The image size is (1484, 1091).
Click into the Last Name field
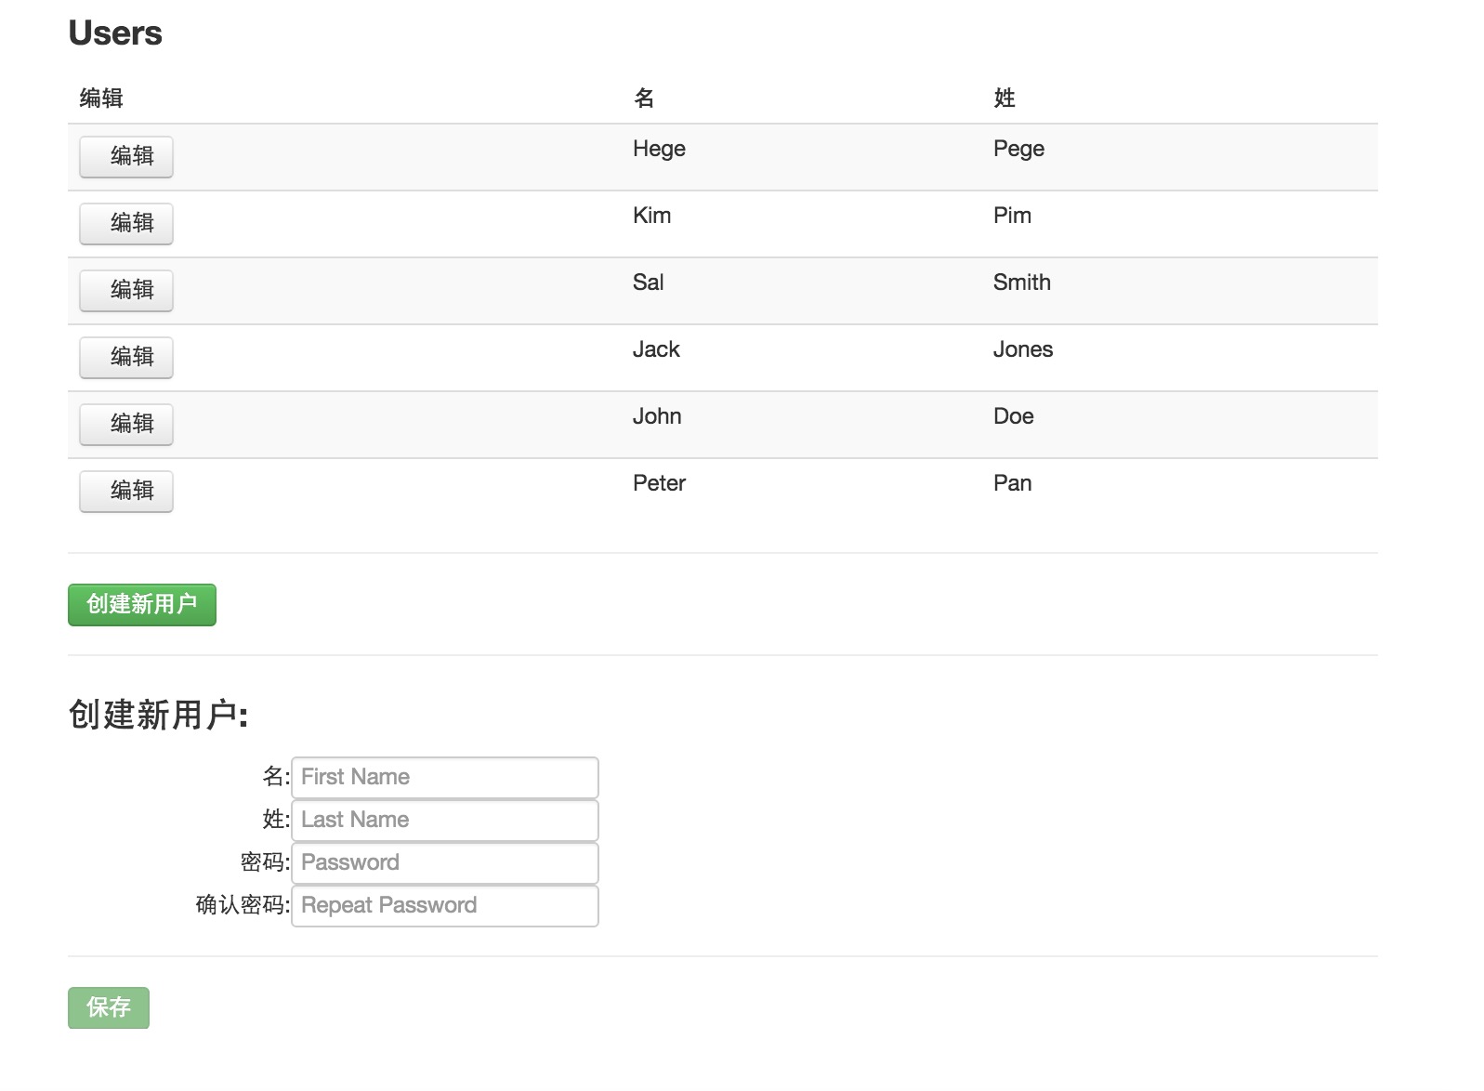click(x=445, y=820)
